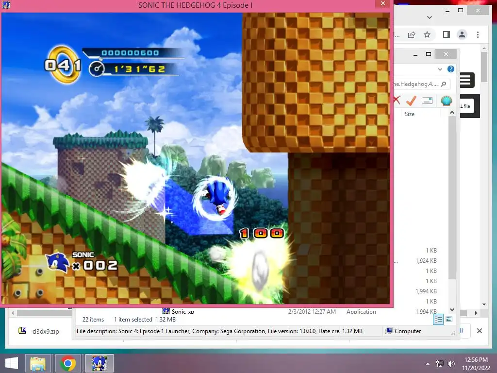Viewport: 497px width, 373px height.
Task: Click the rename card icon in Explorer toolbar
Action: point(427,101)
